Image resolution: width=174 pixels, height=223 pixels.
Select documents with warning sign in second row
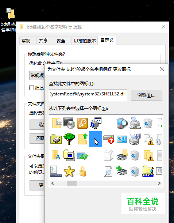[x=148, y=139]
